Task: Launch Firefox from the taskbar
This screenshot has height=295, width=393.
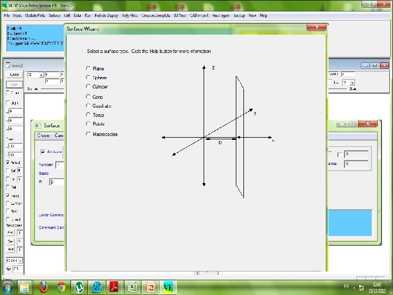Action: point(43,287)
